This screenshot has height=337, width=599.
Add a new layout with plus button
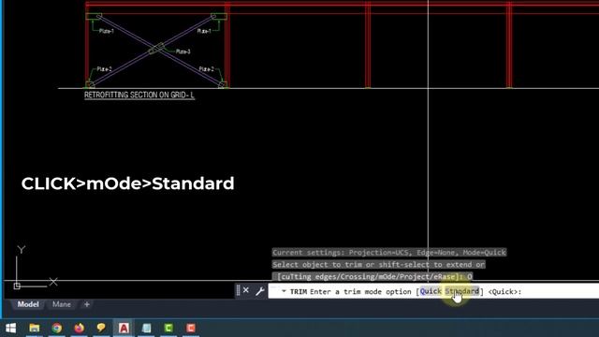[x=87, y=304]
